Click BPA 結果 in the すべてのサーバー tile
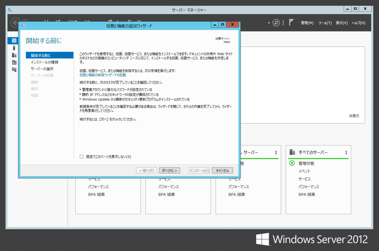Viewport: 379px width, 251px height. pyautogui.click(x=307, y=194)
